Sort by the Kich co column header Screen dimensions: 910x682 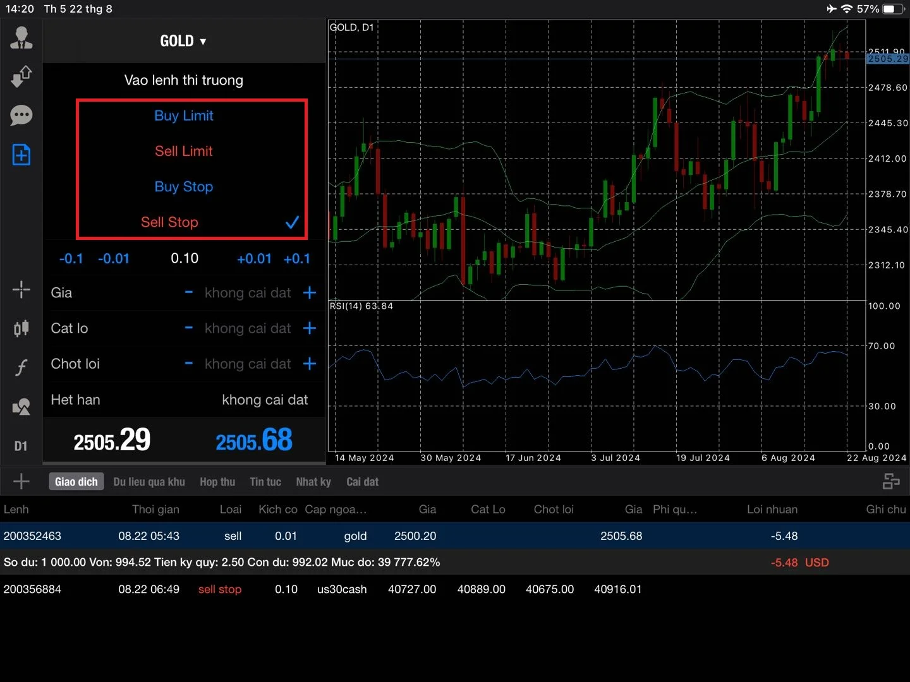pyautogui.click(x=278, y=510)
